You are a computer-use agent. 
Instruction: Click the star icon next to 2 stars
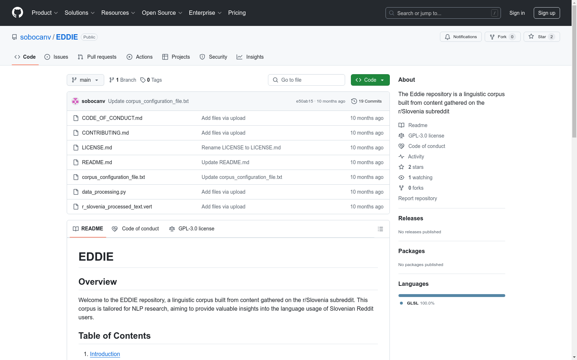[401, 167]
